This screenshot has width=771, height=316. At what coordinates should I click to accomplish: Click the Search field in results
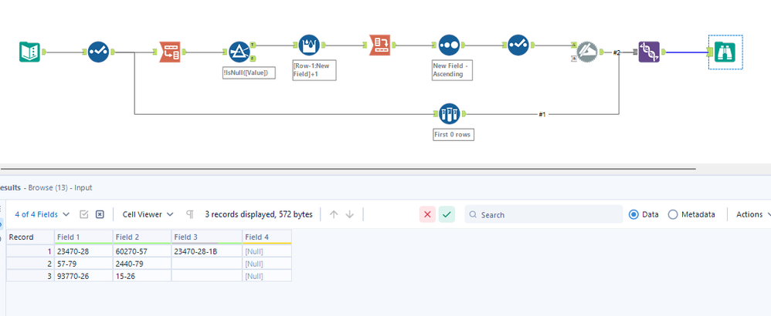coord(543,214)
